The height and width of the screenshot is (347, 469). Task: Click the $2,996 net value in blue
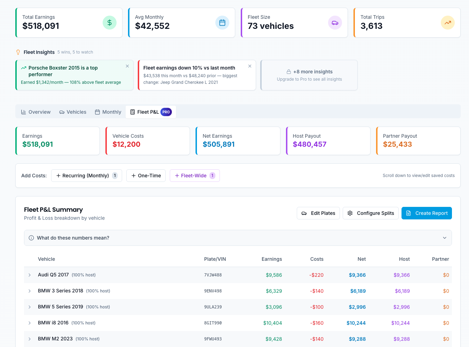[x=357, y=307]
